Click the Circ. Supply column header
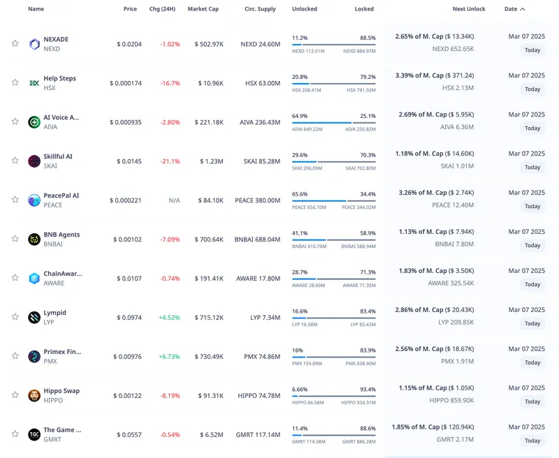Viewport: 559px width, 458px height. pos(260,9)
